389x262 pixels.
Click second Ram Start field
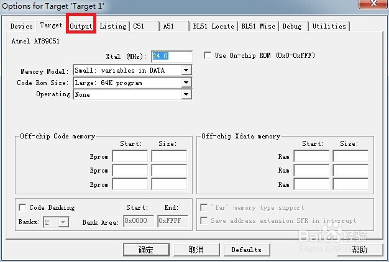pos(311,171)
